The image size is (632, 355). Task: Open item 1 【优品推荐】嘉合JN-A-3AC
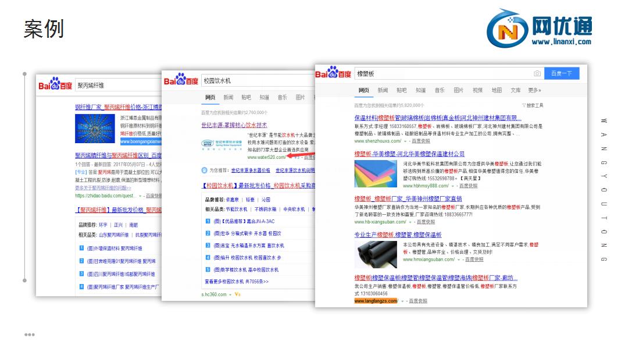point(244,222)
